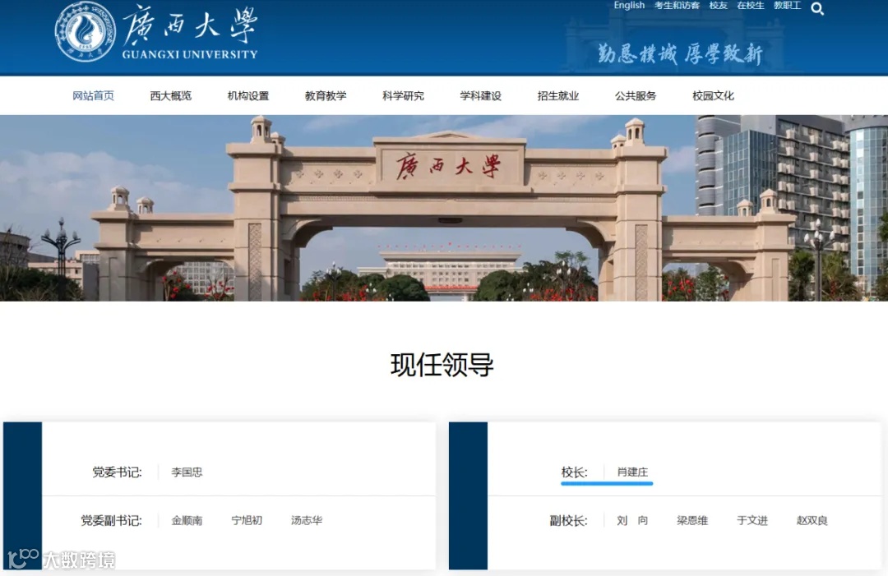Open 科学研究 navigation menu
This screenshot has height=576, width=888.
403,95
